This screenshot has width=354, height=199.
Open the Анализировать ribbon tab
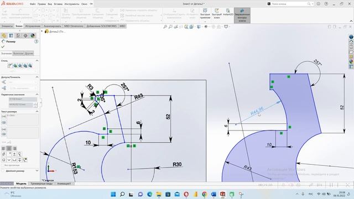point(53,26)
